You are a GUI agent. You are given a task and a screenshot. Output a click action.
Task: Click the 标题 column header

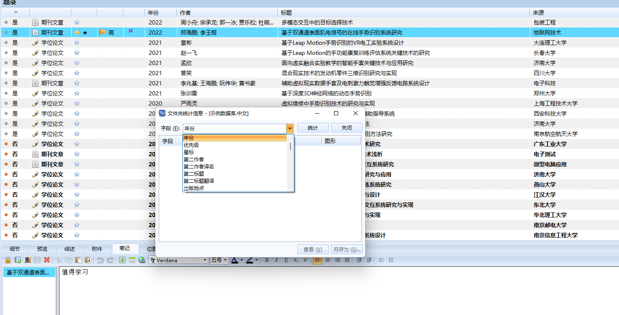click(x=286, y=13)
